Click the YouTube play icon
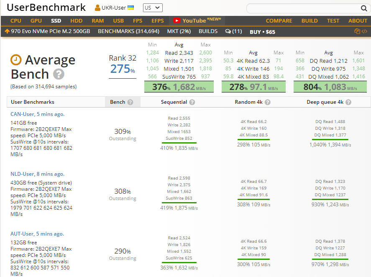 point(177,21)
